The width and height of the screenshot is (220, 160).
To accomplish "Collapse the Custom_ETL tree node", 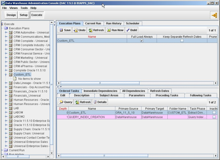I will click(6, 74).
